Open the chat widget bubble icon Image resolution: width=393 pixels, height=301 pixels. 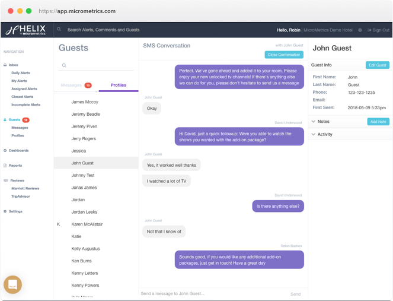tap(12, 284)
